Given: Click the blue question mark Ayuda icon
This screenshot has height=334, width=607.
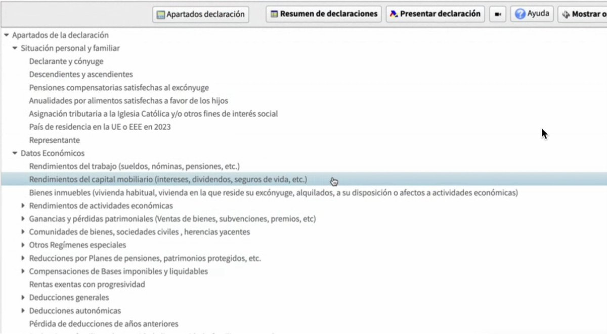Looking at the screenshot, I should pyautogui.click(x=520, y=14).
